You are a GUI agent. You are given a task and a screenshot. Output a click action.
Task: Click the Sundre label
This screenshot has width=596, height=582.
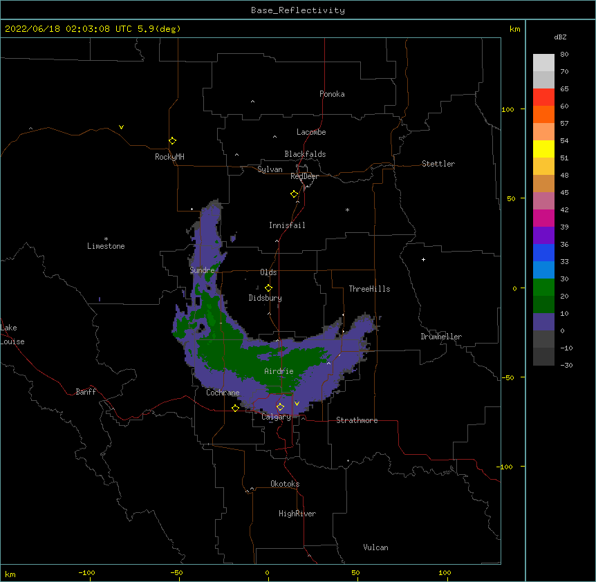202,270
